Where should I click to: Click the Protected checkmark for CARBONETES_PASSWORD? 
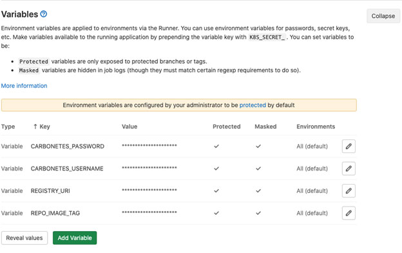point(216,146)
